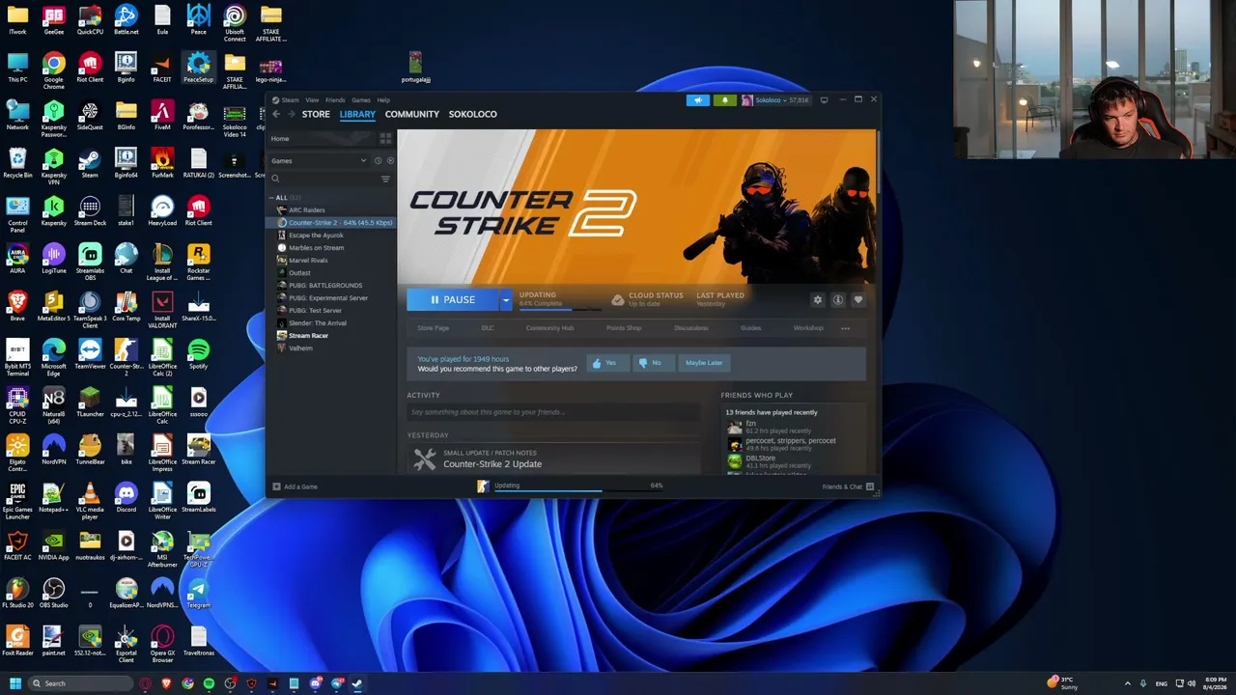This screenshot has height=695, width=1236.
Task: Select ARC Raiders in the library
Action: click(x=307, y=210)
